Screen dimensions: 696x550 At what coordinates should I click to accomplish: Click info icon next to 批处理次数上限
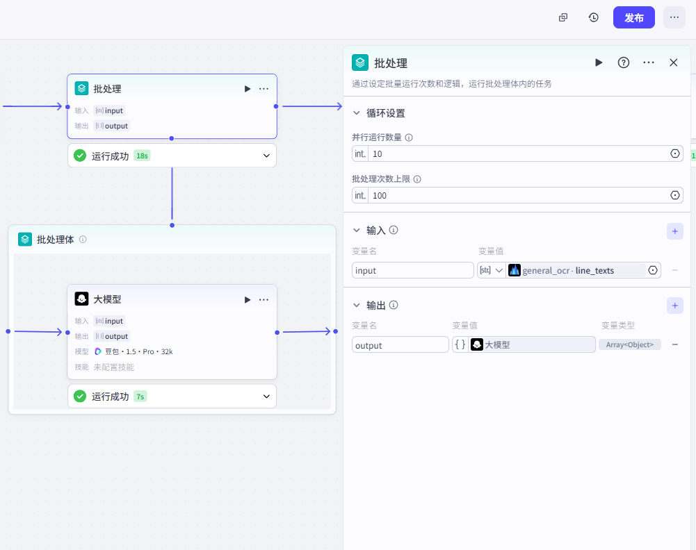[x=417, y=179]
